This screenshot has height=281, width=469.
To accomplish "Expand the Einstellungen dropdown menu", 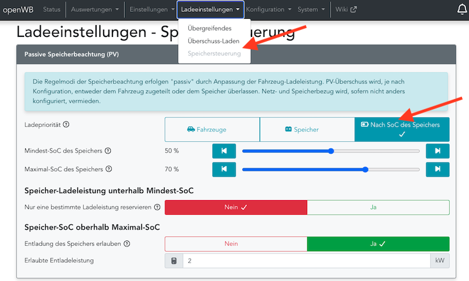I will tap(151, 9).
